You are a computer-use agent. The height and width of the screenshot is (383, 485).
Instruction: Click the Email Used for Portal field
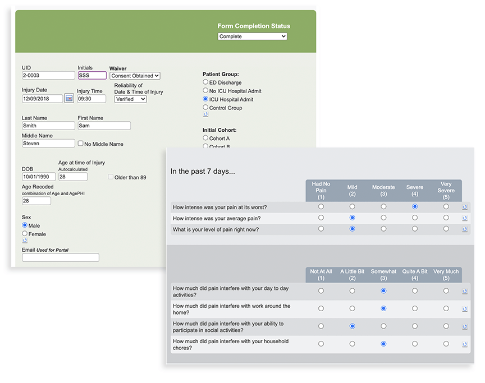click(x=60, y=257)
